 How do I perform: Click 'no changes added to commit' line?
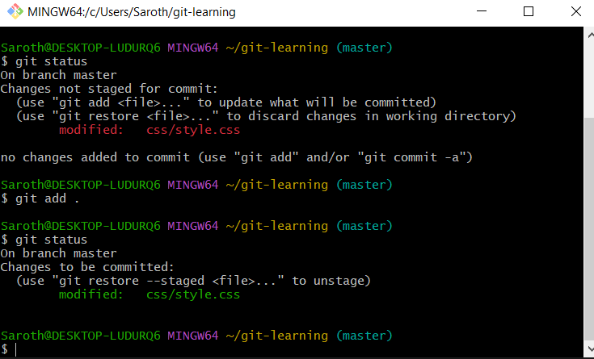click(236, 157)
